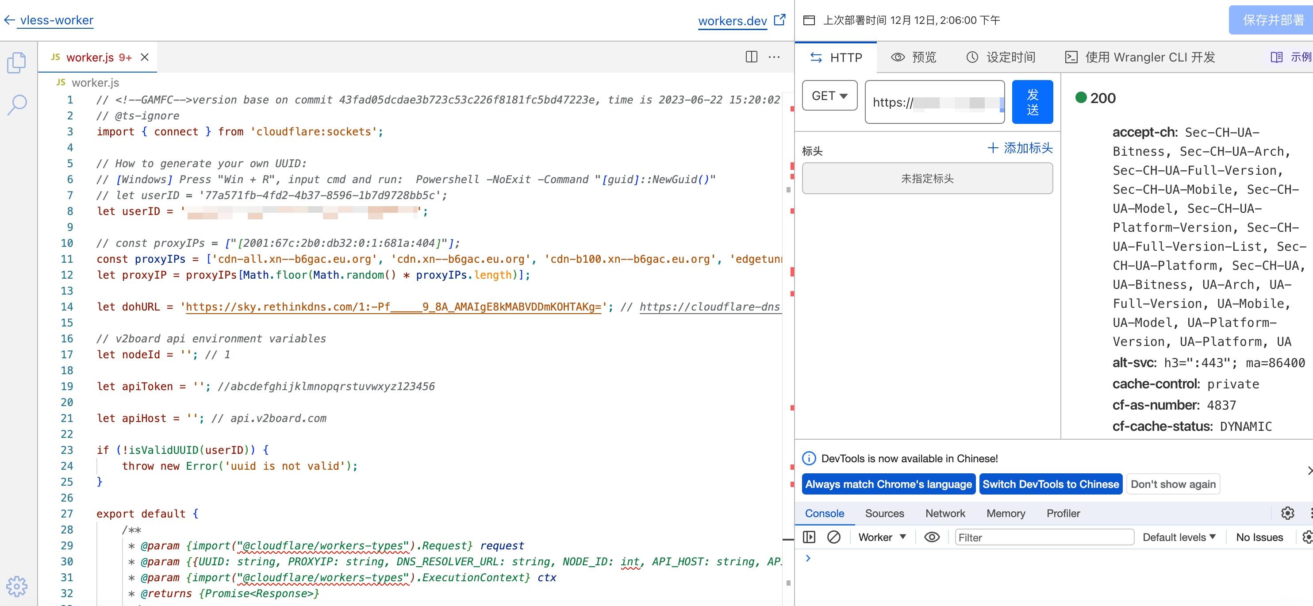
Task: Click the dohURL rethinkdns link on line 14
Action: pyautogui.click(x=393, y=307)
